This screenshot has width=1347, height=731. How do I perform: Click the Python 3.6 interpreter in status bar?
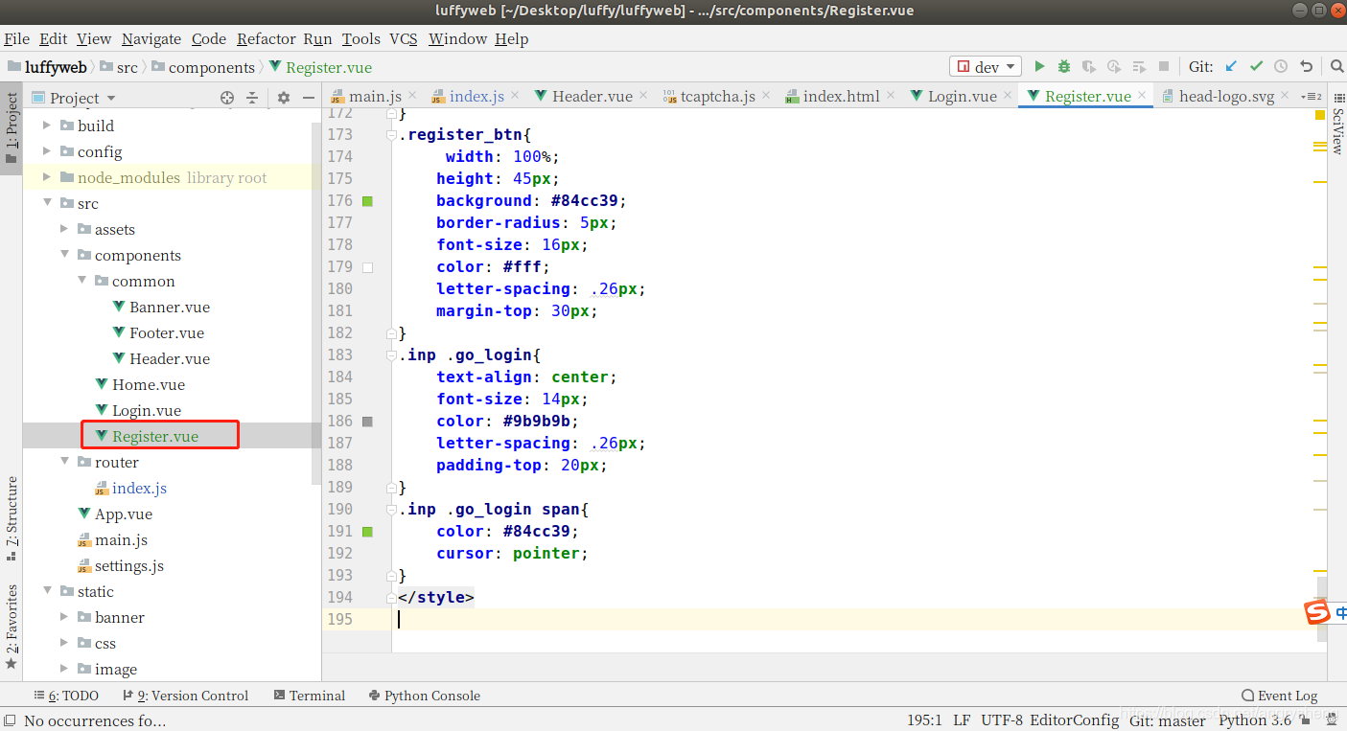pyautogui.click(x=1255, y=720)
